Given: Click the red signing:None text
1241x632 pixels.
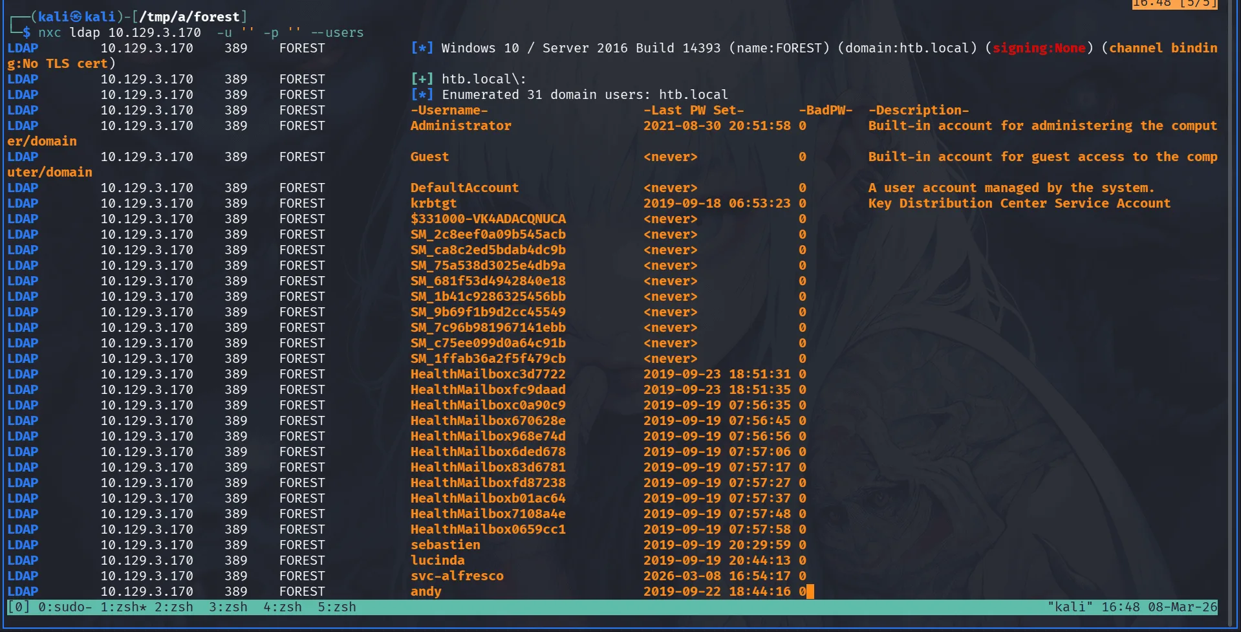Looking at the screenshot, I should click(x=1039, y=48).
